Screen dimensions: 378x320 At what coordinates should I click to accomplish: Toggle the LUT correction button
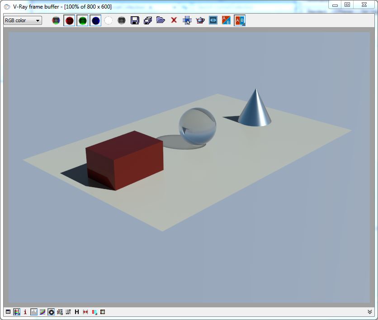[68, 312]
